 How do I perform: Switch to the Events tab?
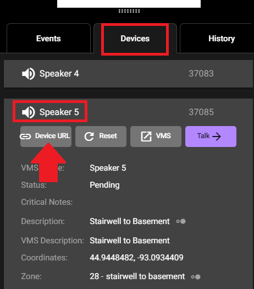pyautogui.click(x=48, y=39)
